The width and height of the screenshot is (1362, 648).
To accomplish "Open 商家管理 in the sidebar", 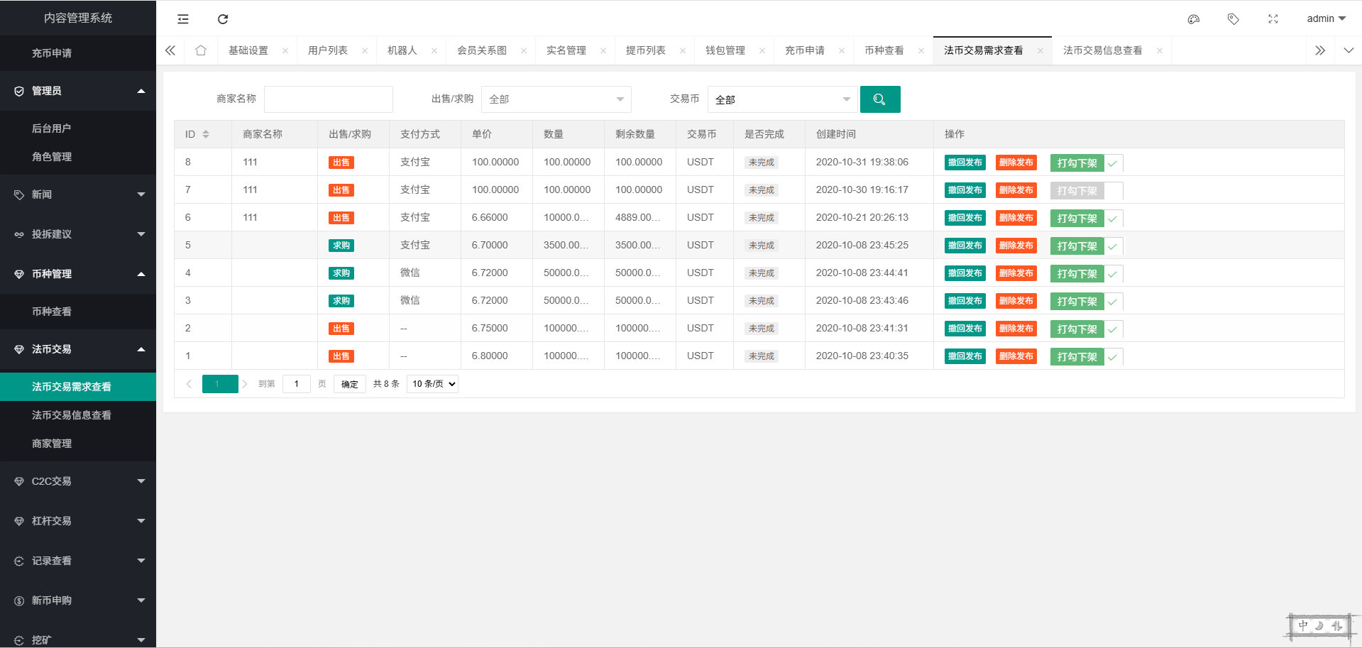I will tap(52, 444).
